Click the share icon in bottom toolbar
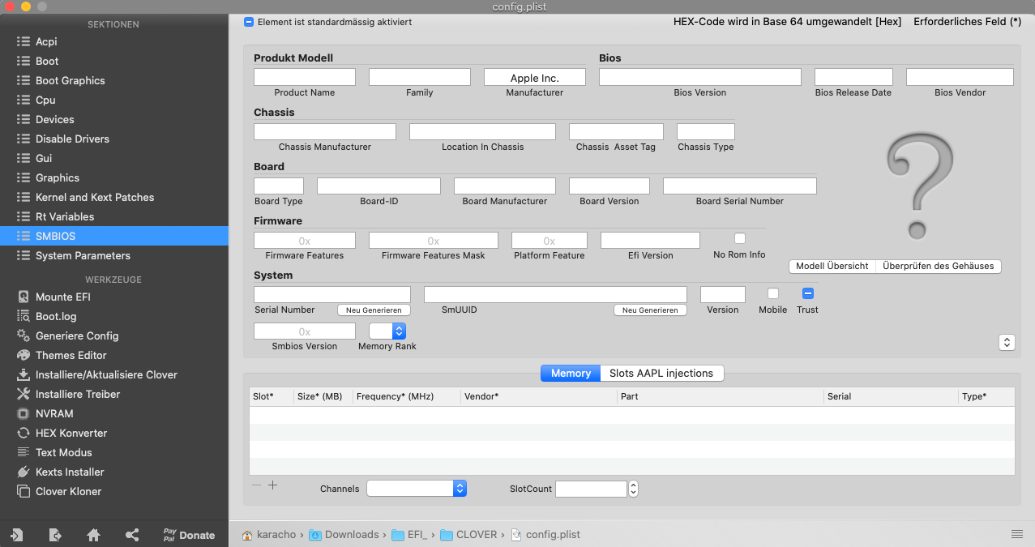Viewport: 1035px width, 547px height. [x=132, y=535]
